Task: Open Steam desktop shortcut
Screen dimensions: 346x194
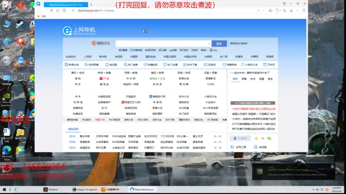Action: click(x=20, y=25)
